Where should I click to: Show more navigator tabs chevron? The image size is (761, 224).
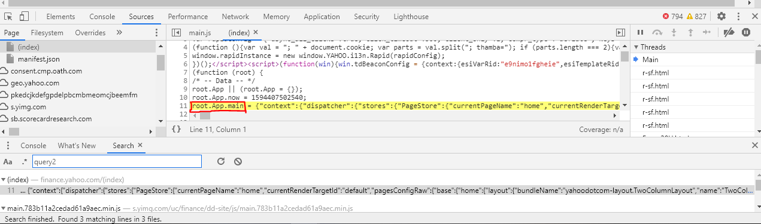119,33
